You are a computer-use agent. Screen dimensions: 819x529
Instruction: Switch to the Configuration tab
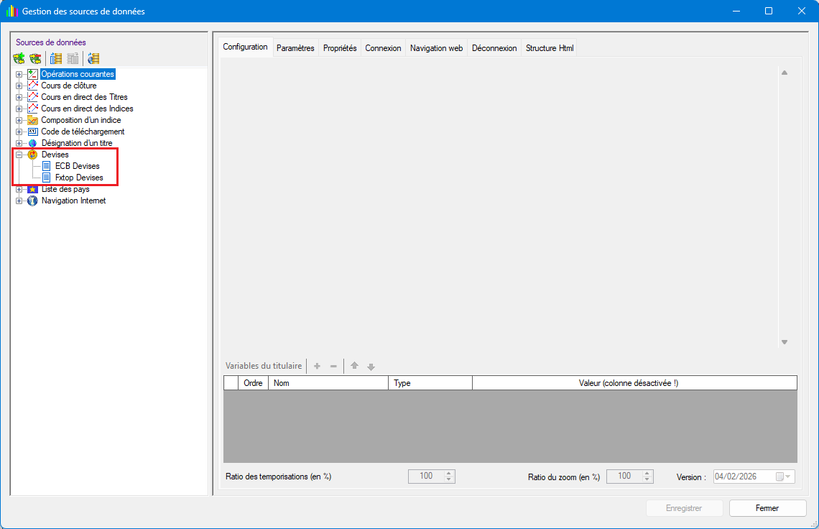[245, 47]
